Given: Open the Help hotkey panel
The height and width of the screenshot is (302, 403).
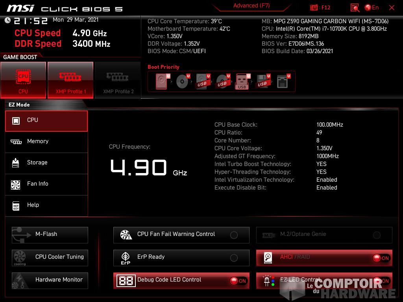Looking at the screenshot, I should tap(46, 205).
